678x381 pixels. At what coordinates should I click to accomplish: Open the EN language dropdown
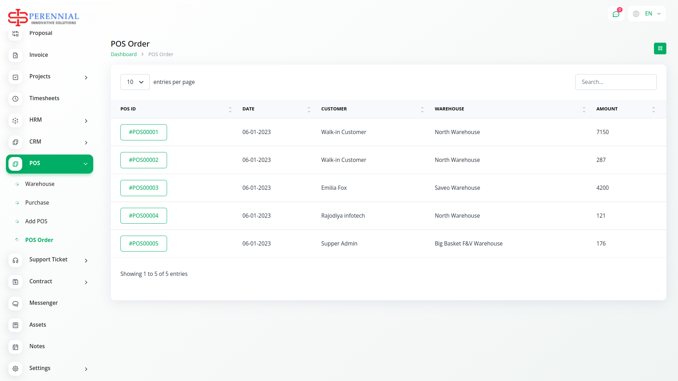pyautogui.click(x=647, y=14)
